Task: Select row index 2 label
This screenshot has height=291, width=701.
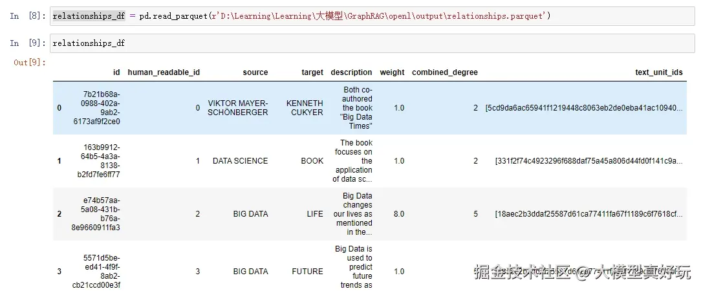Action: [x=59, y=214]
